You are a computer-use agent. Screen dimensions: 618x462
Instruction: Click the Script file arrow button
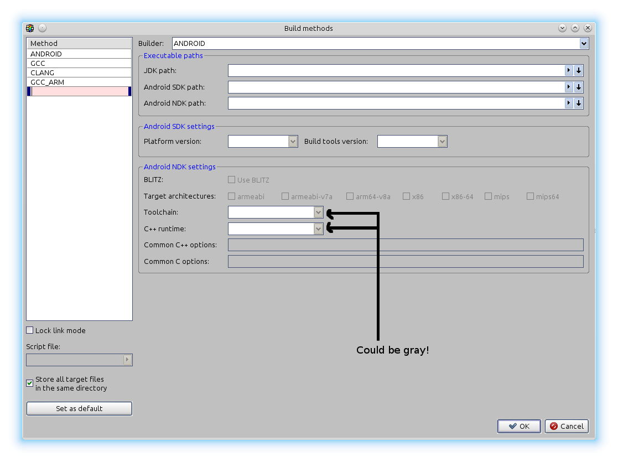point(127,360)
